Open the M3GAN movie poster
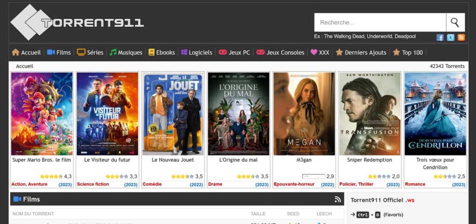This screenshot has height=224, width=476. point(304,114)
